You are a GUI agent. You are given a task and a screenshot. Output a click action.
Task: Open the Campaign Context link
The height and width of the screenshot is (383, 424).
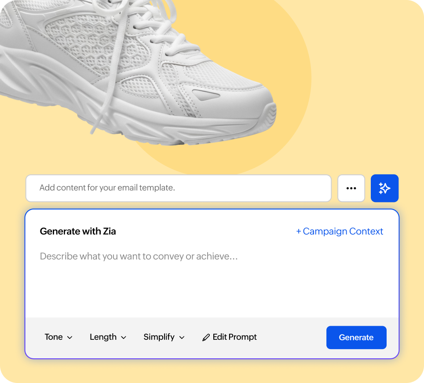pyautogui.click(x=340, y=231)
